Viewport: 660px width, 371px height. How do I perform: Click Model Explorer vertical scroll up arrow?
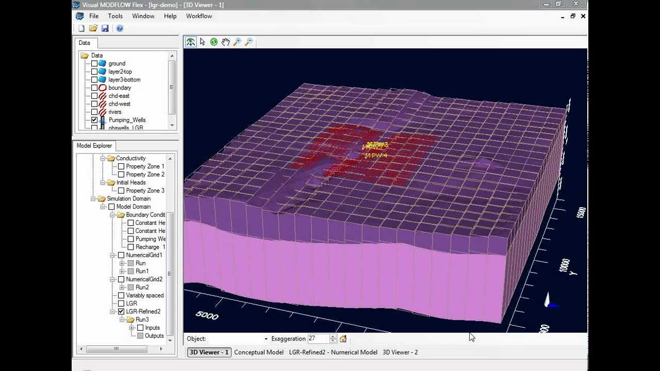tap(170, 158)
